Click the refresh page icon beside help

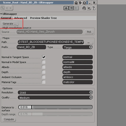pos(88,8)
